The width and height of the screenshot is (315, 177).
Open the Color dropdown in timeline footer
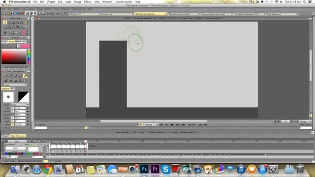[x=6, y=157]
